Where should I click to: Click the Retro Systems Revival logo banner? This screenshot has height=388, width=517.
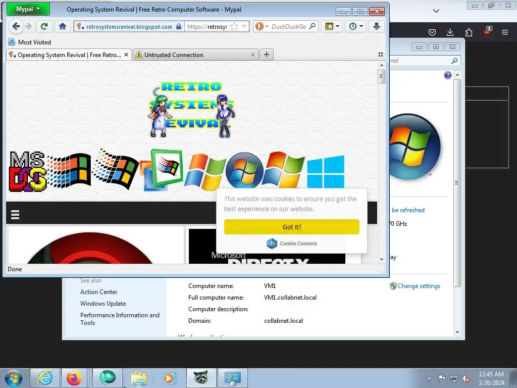(x=191, y=110)
